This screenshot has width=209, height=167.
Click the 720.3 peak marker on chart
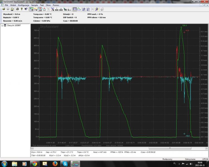coord(181,27)
